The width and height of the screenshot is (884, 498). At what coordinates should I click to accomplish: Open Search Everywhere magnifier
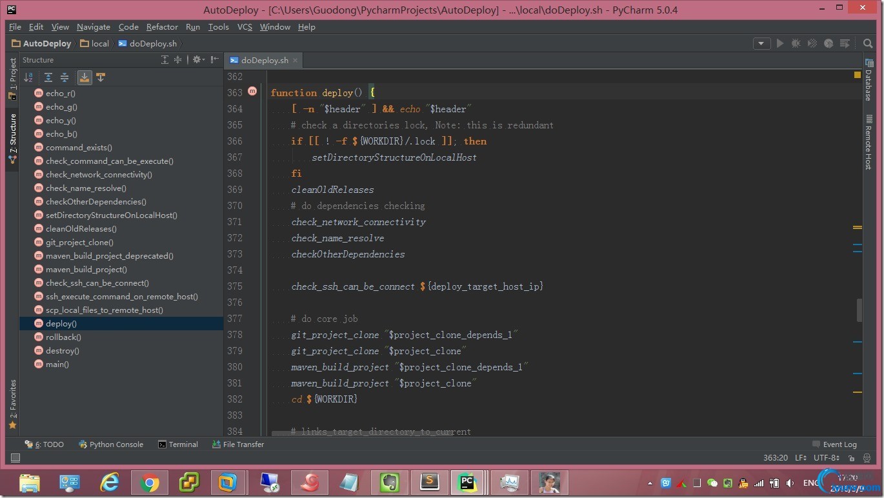(868, 43)
